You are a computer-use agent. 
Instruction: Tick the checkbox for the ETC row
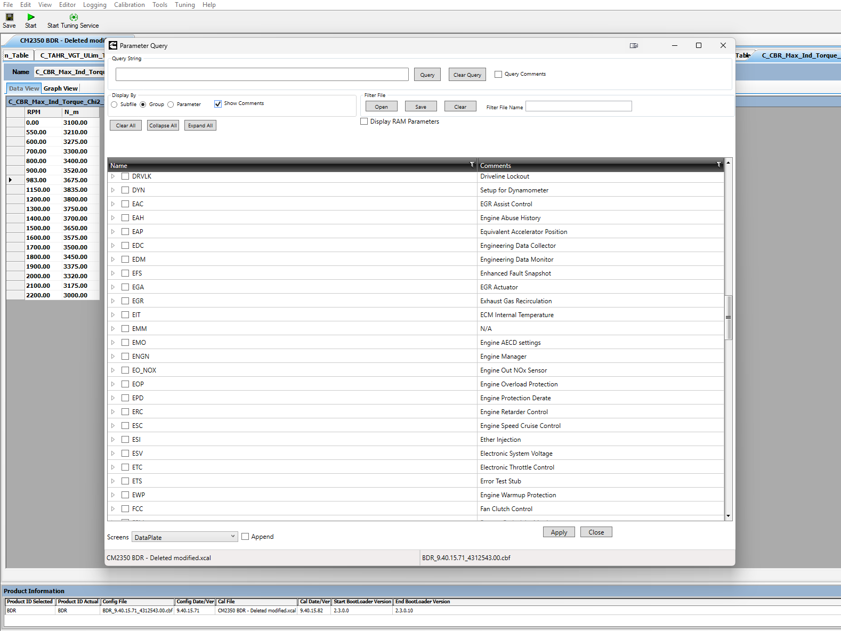coord(125,467)
